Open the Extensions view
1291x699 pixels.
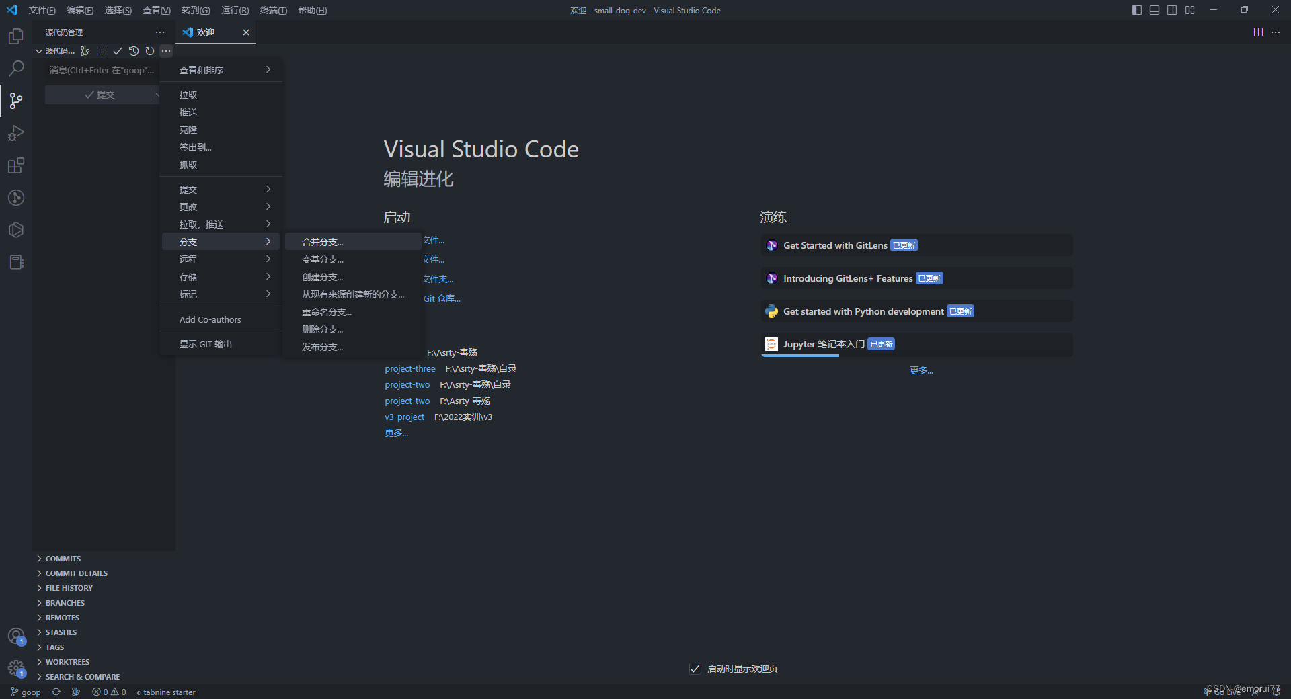tap(16, 165)
